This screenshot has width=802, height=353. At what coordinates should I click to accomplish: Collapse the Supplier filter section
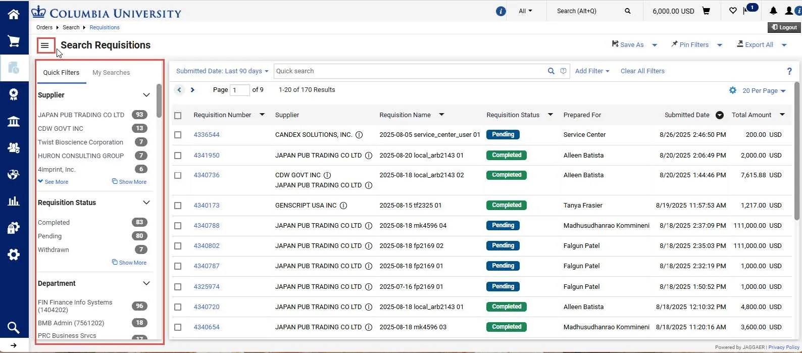pos(146,95)
